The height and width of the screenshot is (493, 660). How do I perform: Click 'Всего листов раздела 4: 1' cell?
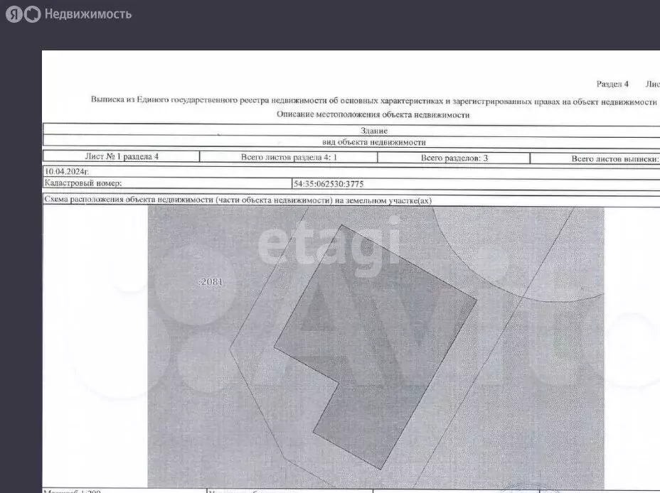click(288, 157)
